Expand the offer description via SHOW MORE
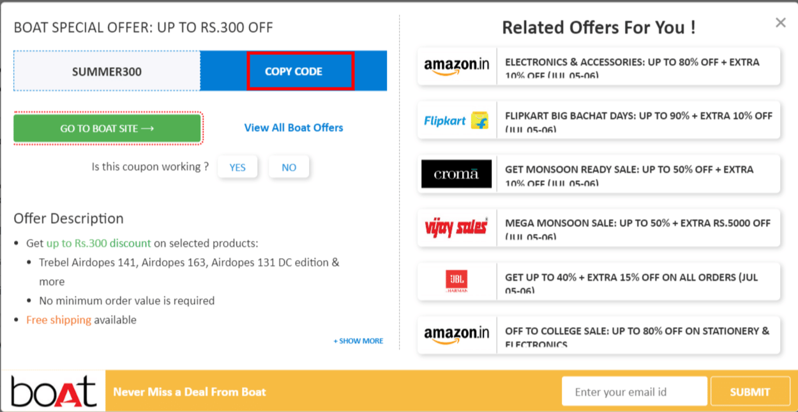The height and width of the screenshot is (412, 798). pyautogui.click(x=358, y=340)
